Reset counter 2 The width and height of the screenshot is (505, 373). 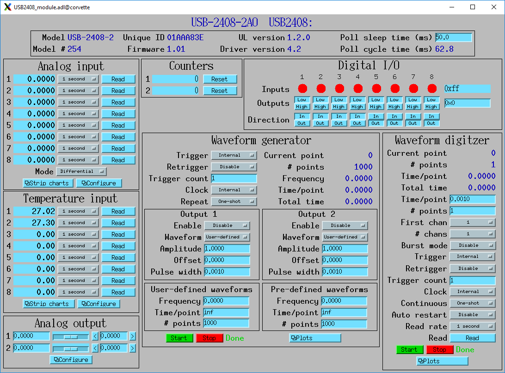point(220,91)
